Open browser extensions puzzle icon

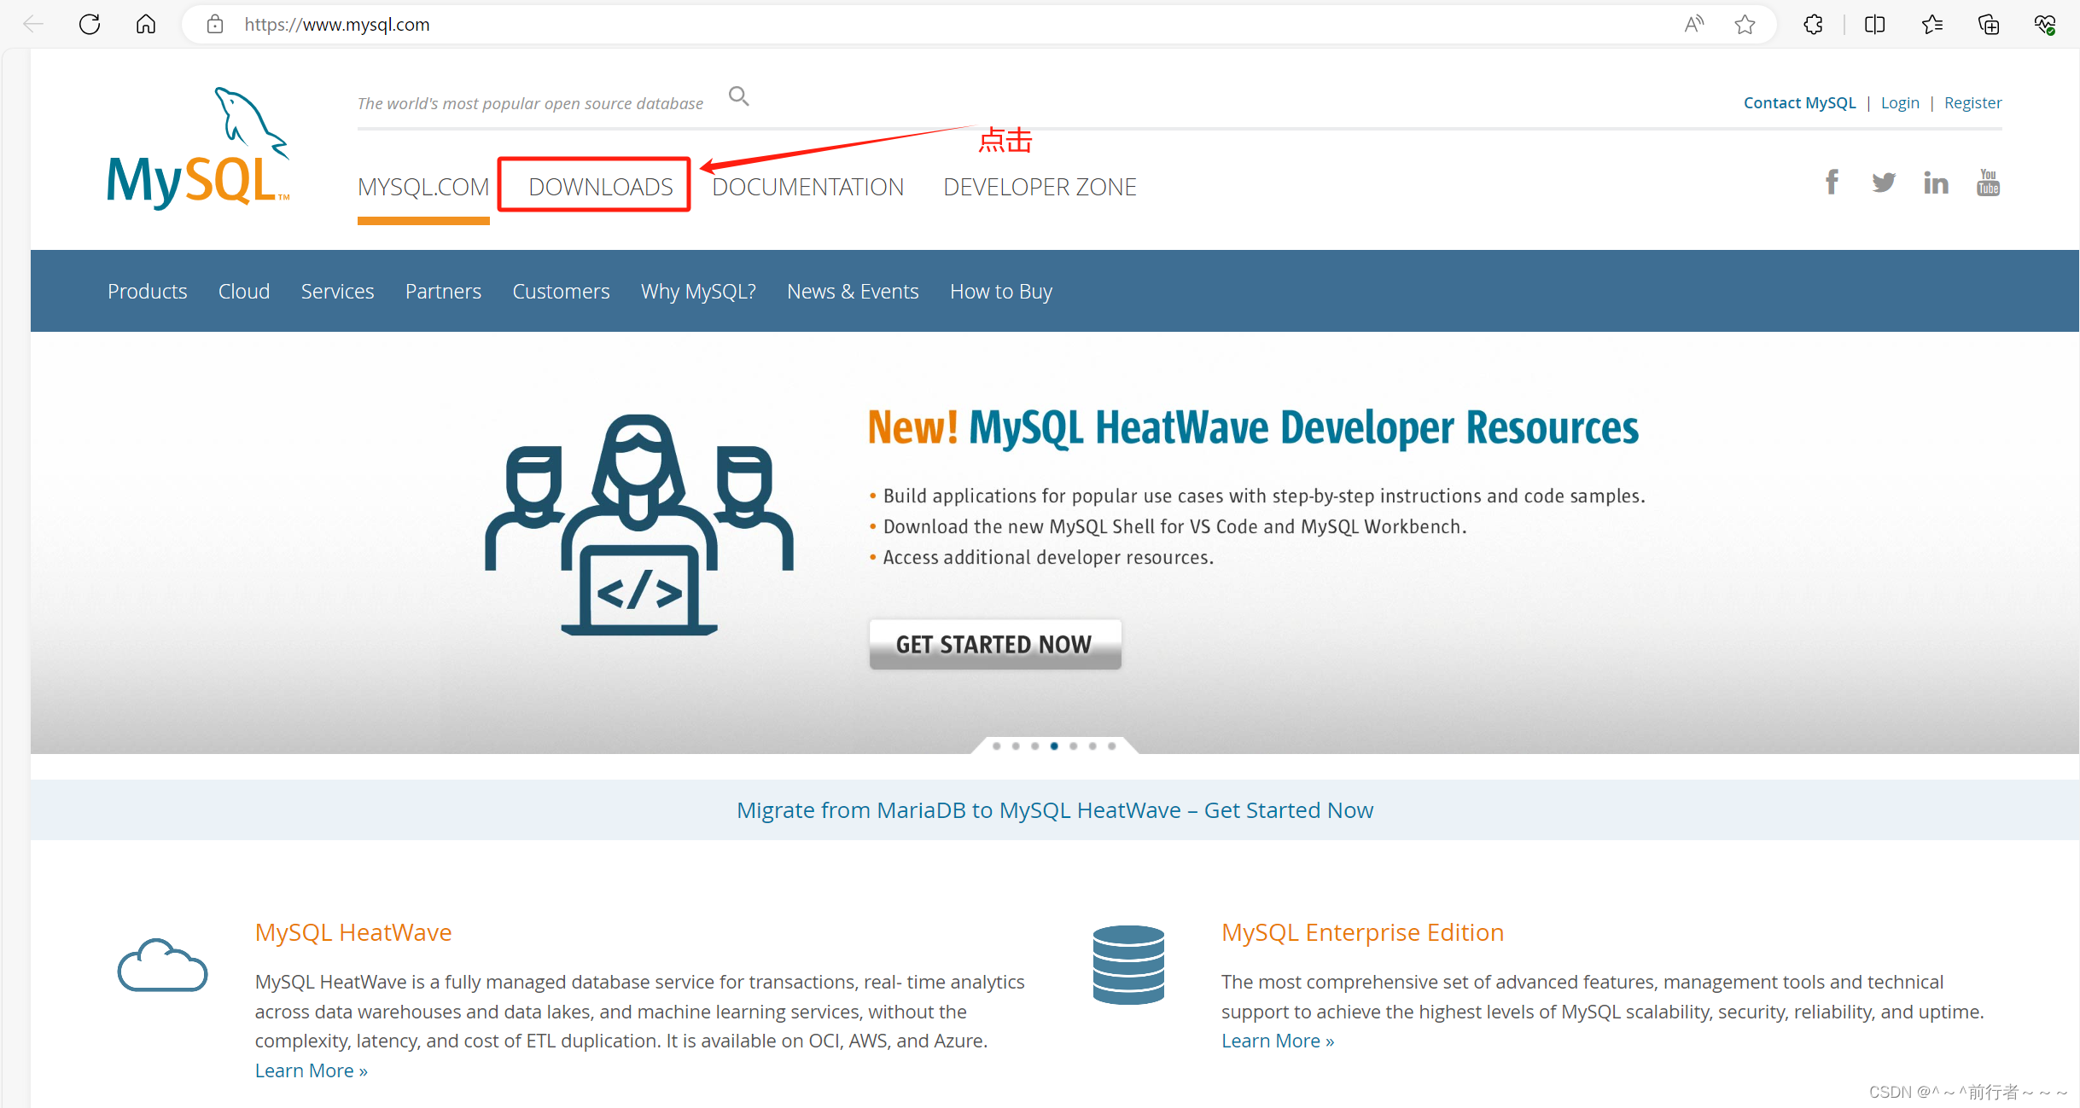coord(1813,24)
